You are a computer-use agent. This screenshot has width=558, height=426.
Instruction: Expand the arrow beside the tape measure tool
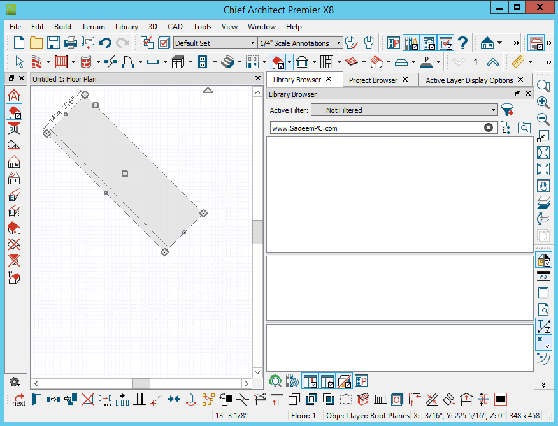point(530,62)
